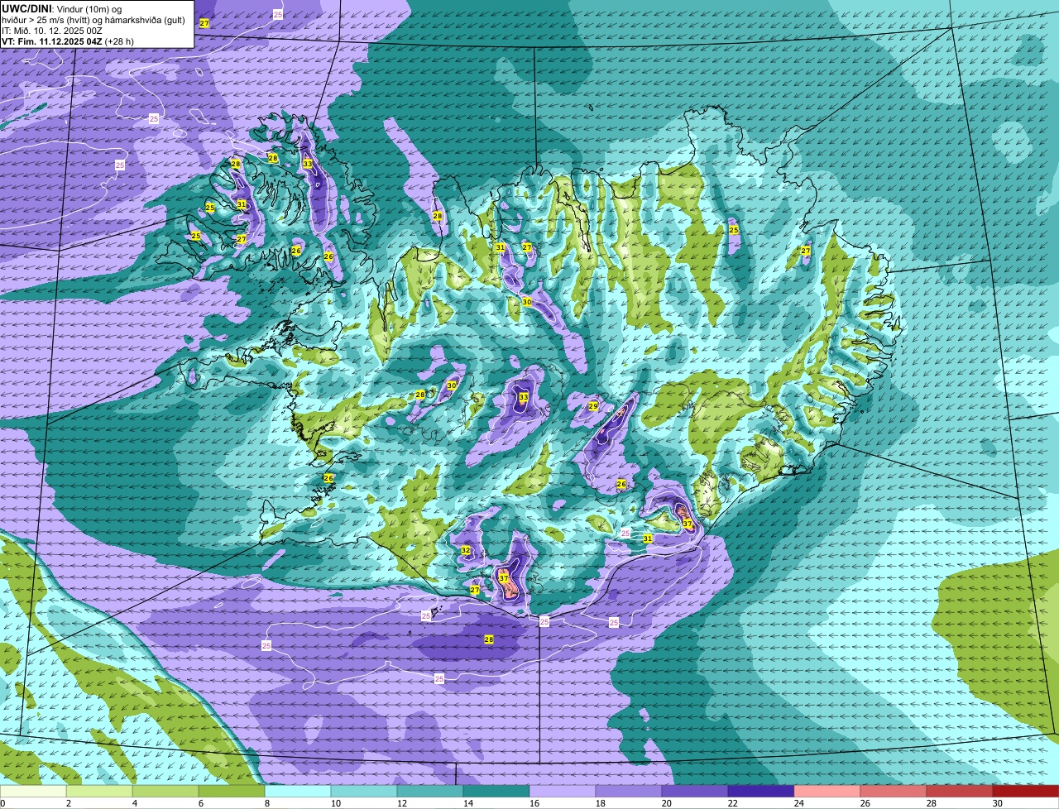Screen dimensions: 1059x809
Task: Select the 20–22 m/s purple legend swatch
Action: click(695, 792)
